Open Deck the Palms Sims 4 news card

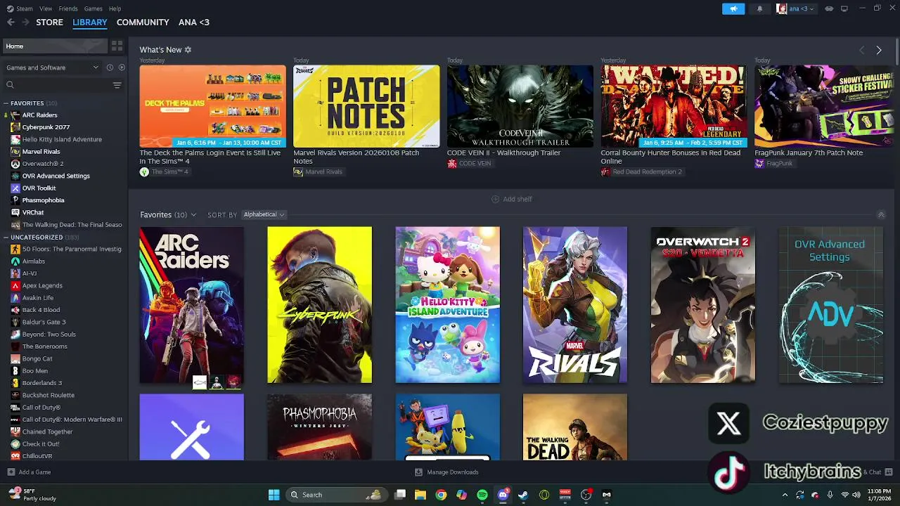212,106
